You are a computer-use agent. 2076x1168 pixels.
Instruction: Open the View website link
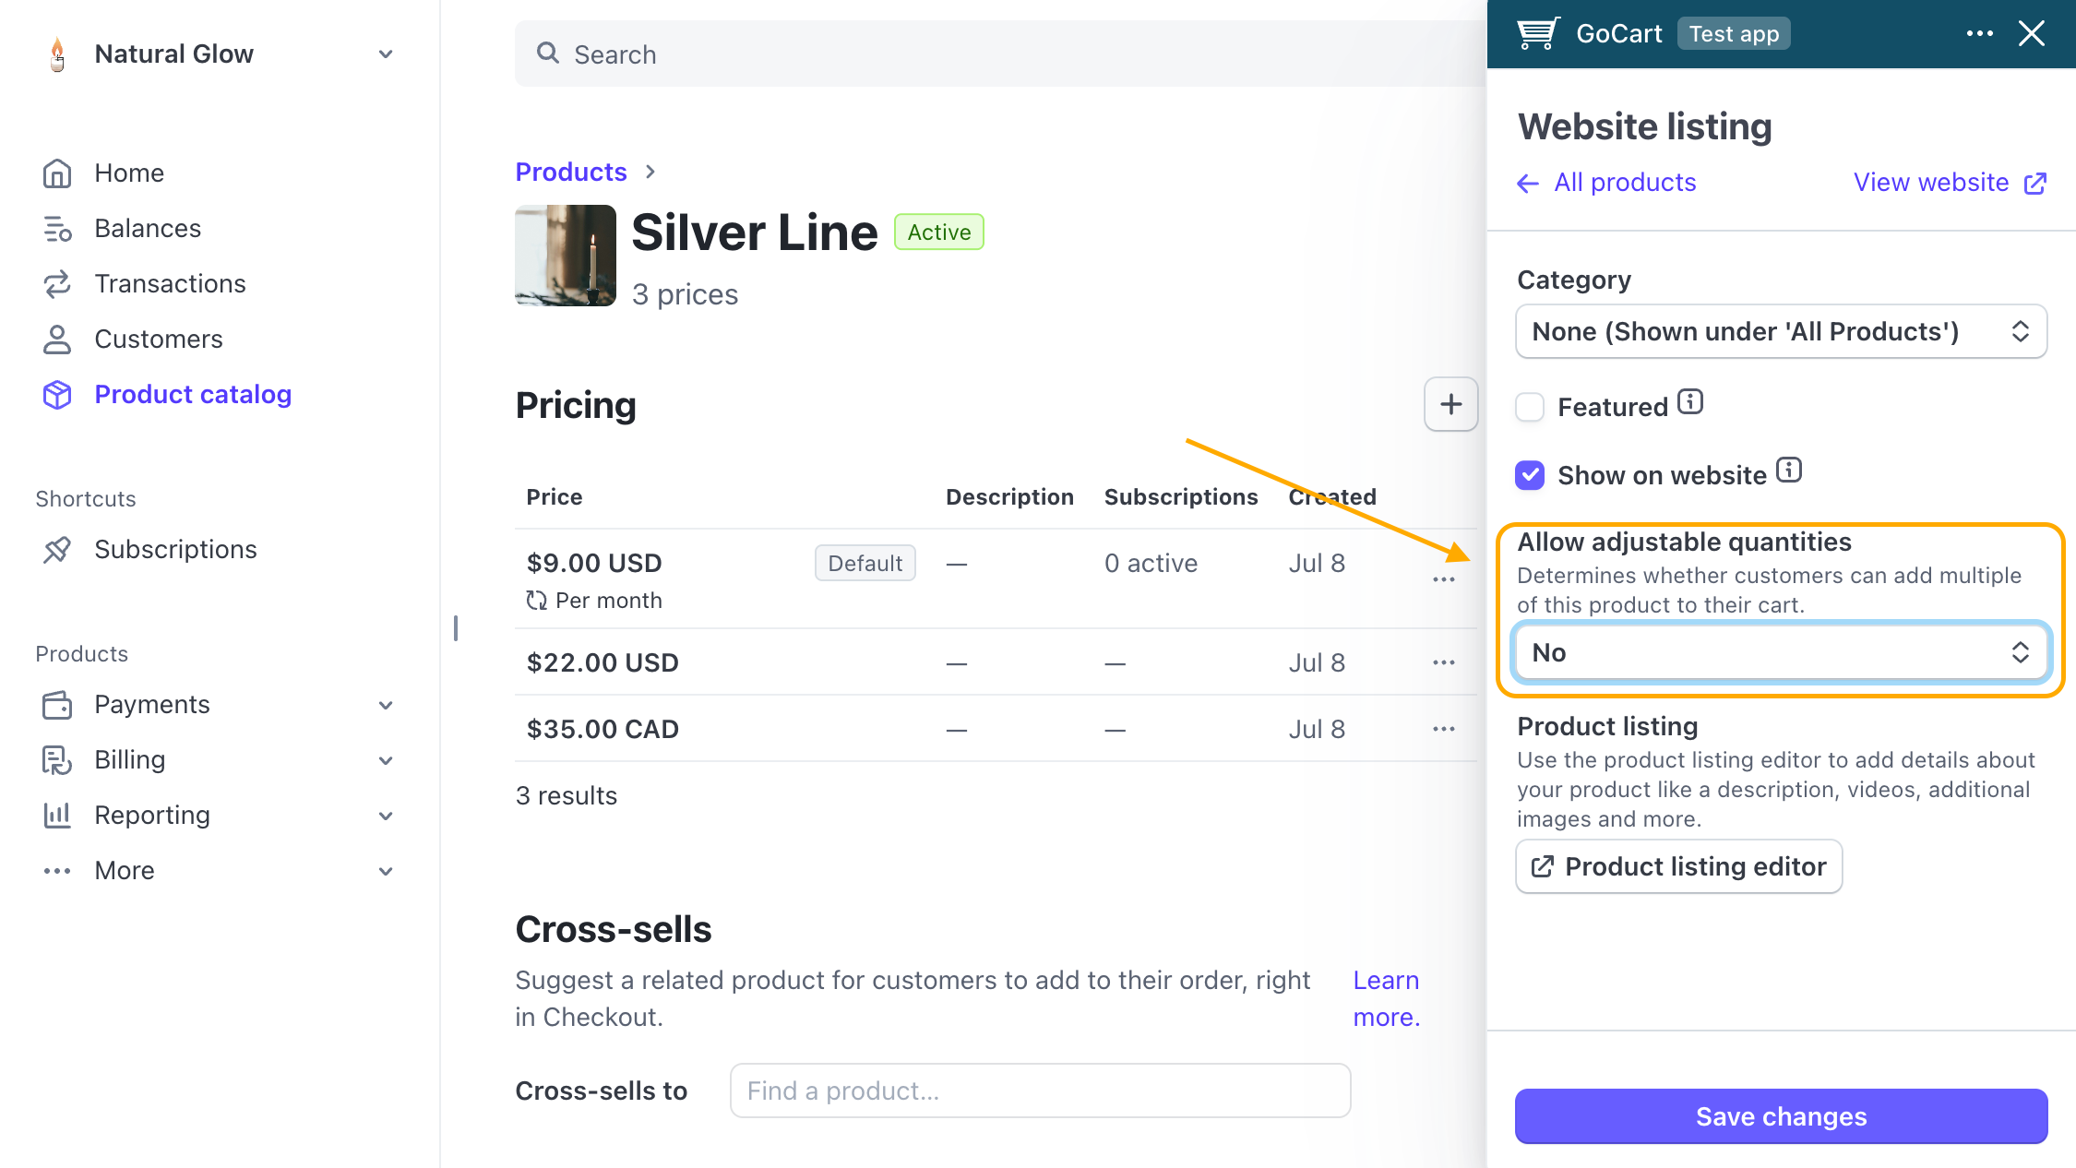(x=1950, y=183)
